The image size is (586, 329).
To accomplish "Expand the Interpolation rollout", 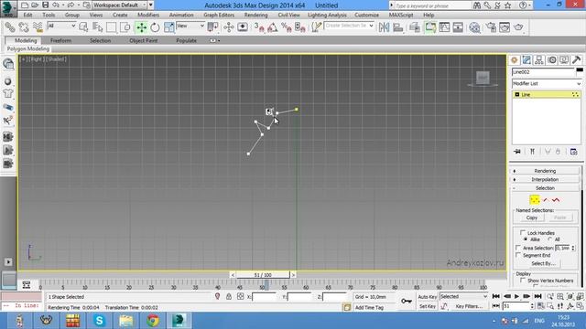I will pos(545,179).
